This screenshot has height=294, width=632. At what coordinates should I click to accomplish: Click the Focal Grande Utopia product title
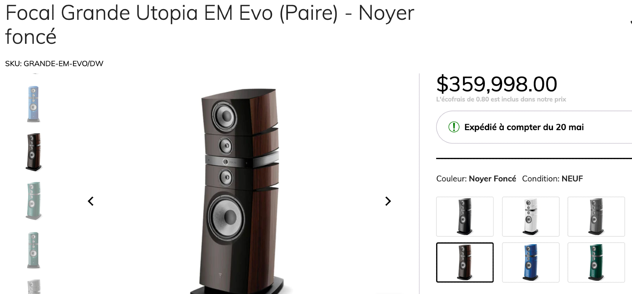(x=210, y=25)
